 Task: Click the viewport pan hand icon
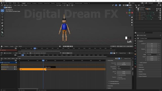tap(132, 20)
